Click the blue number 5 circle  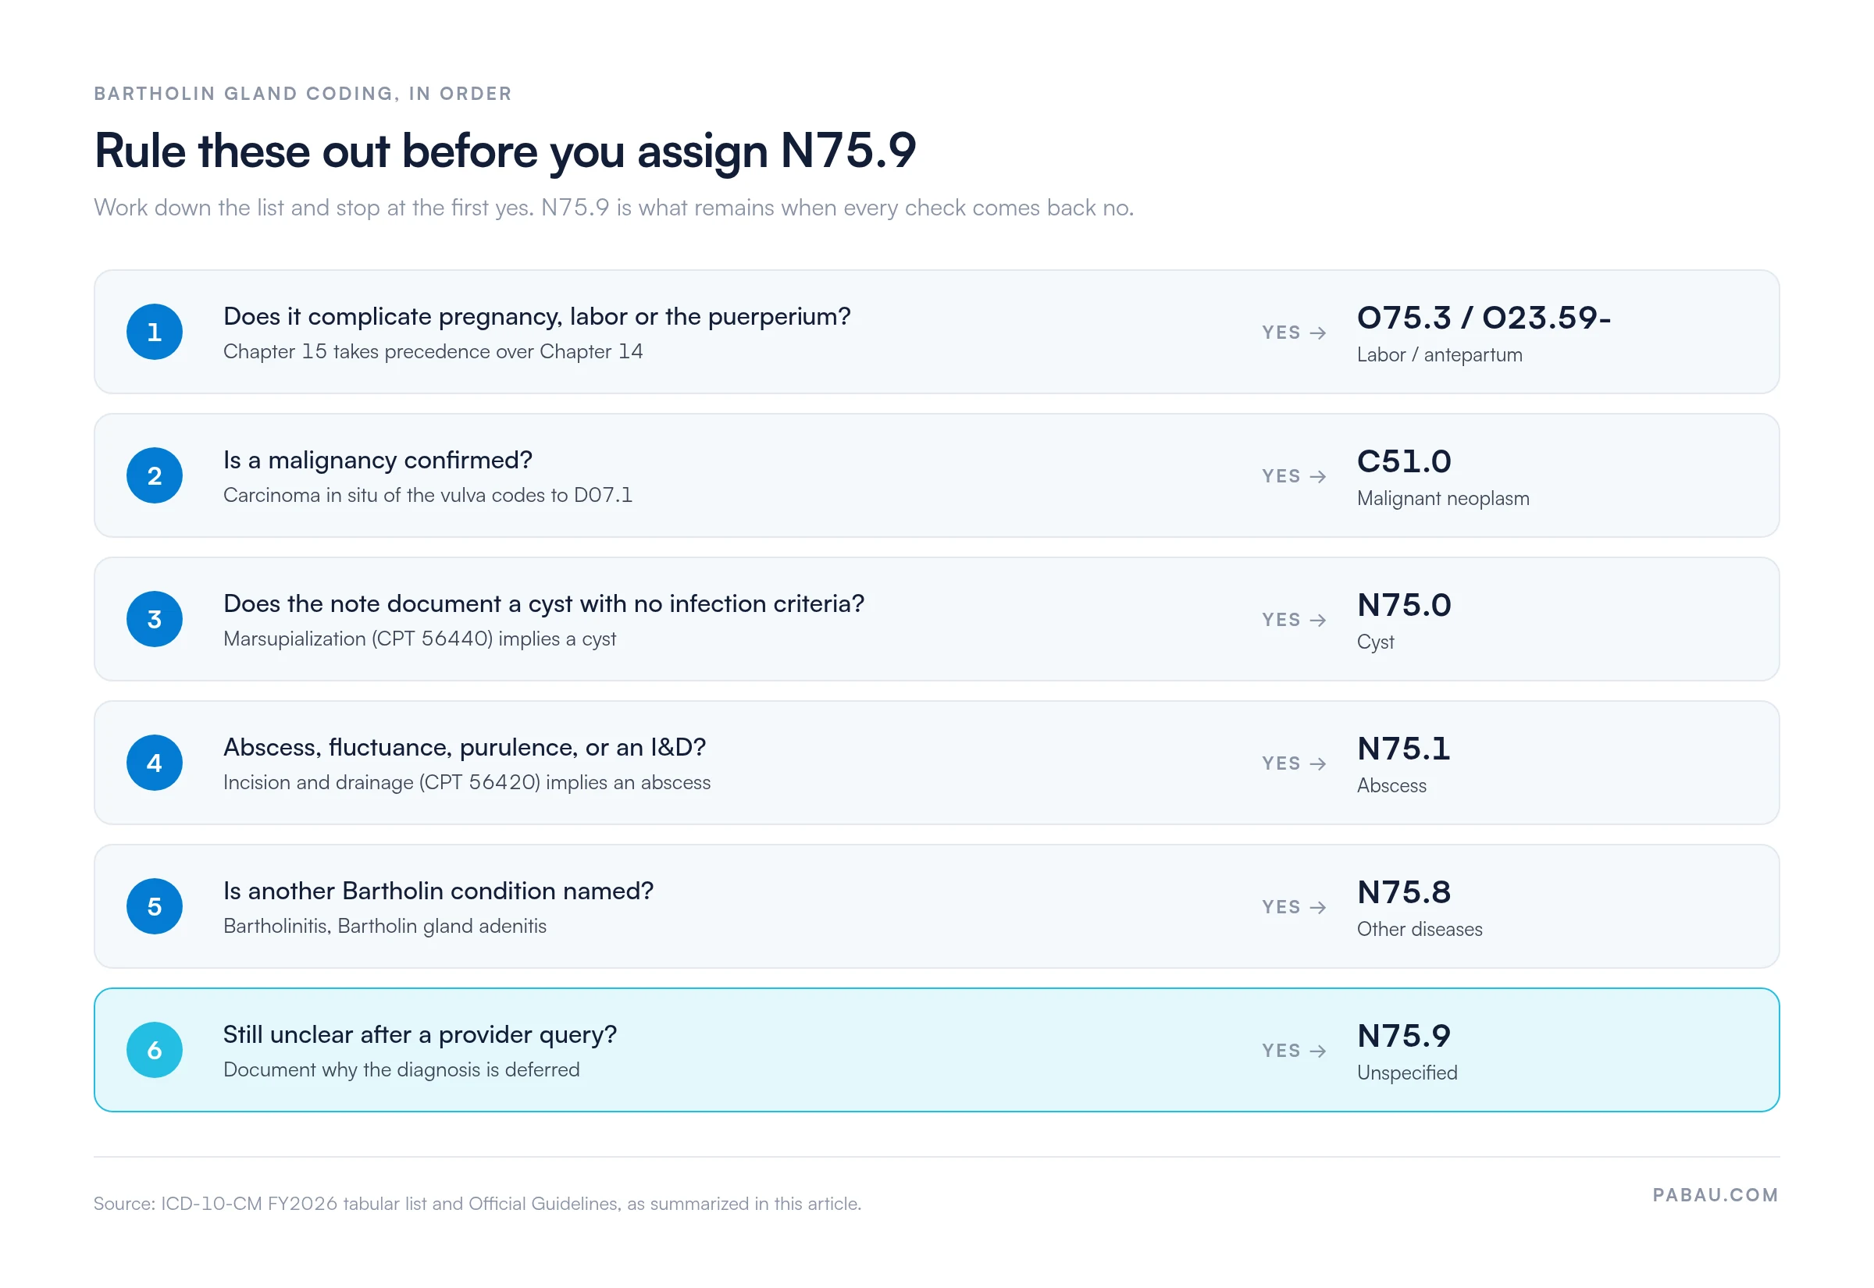click(154, 906)
